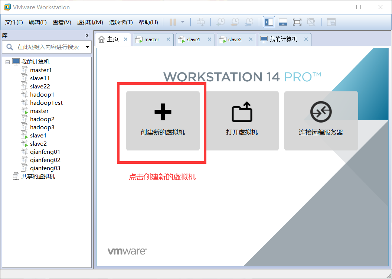Select slave22 in the library tree
This screenshot has height=279, width=392.
[40, 87]
